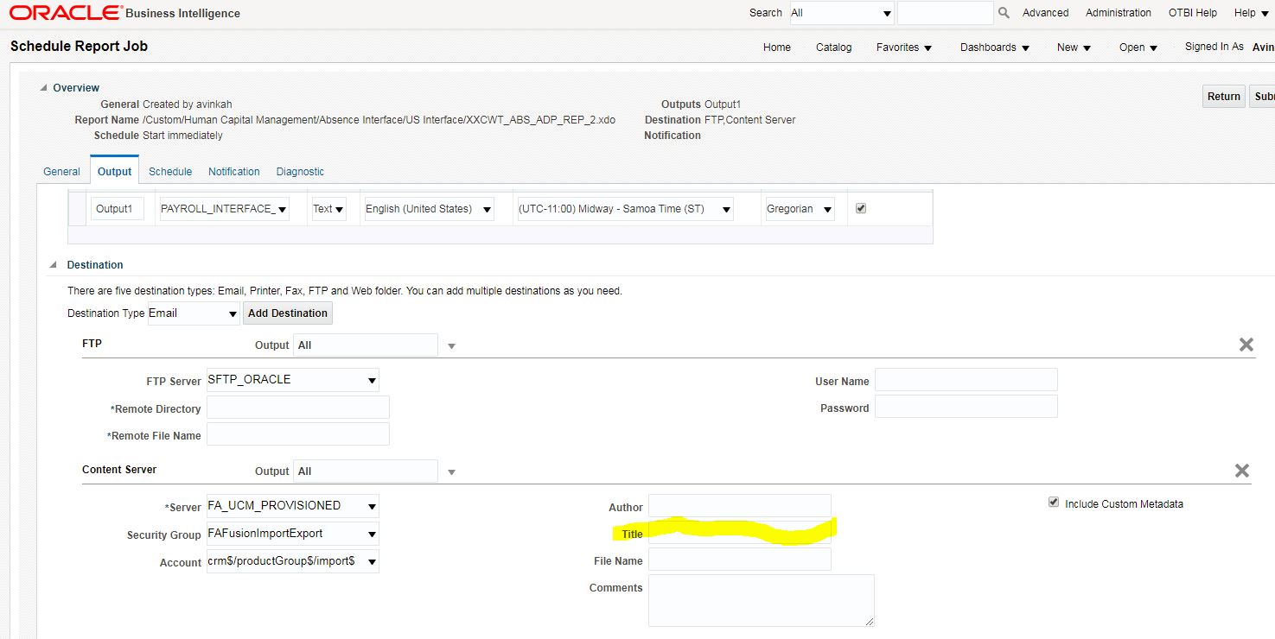Click the 'Start immediately' schedule text
The height and width of the screenshot is (639, 1275).
tap(182, 136)
